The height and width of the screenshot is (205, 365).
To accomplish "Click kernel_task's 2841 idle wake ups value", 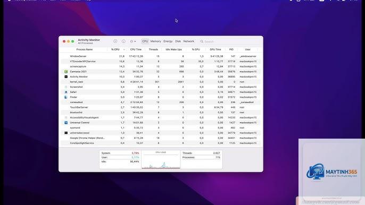I will (181, 82).
